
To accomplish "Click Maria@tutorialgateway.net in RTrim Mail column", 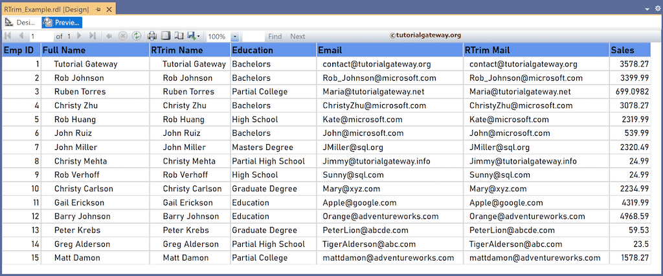I will pyautogui.click(x=520, y=92).
